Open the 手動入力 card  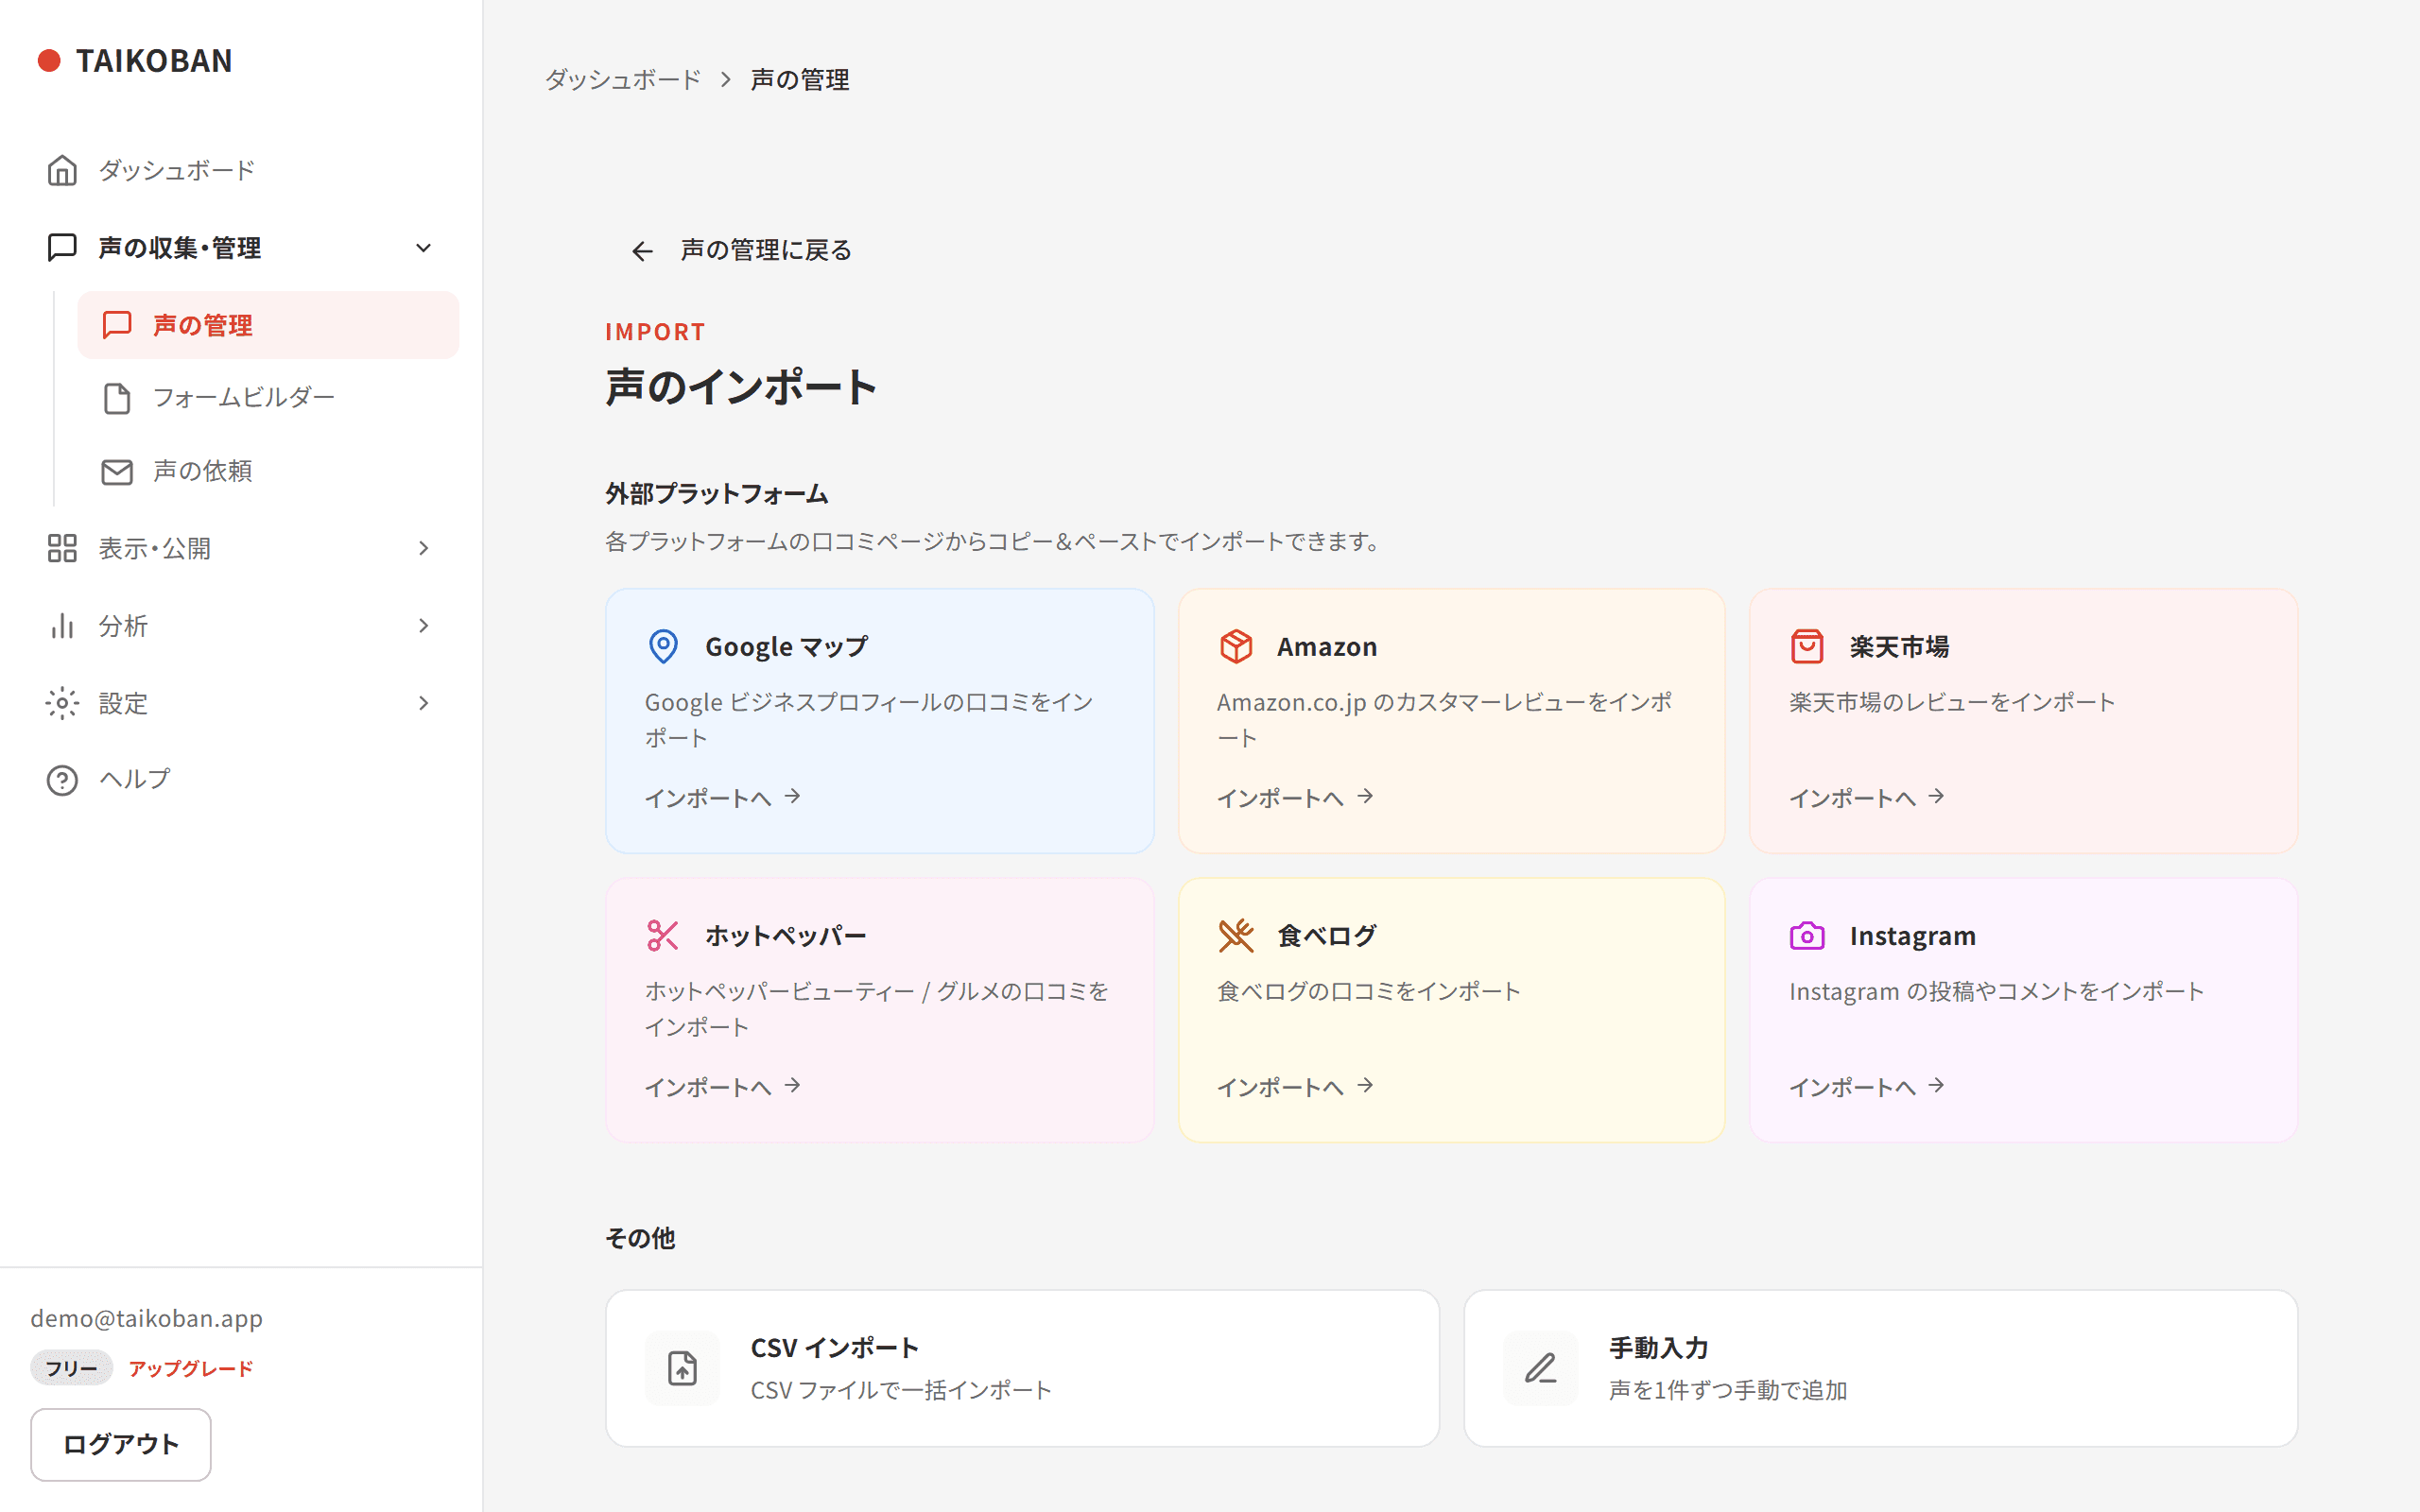[1880, 1368]
